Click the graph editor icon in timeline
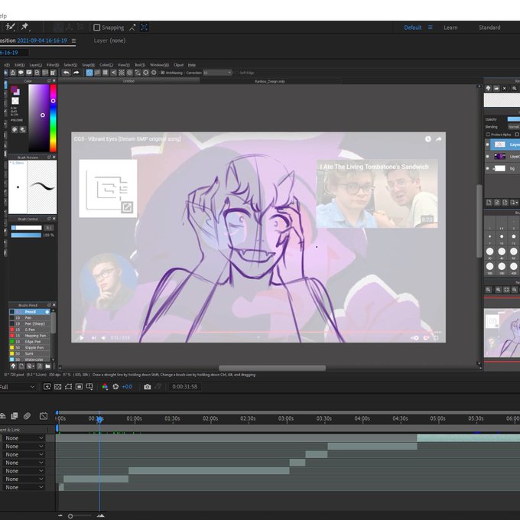 click(x=44, y=416)
